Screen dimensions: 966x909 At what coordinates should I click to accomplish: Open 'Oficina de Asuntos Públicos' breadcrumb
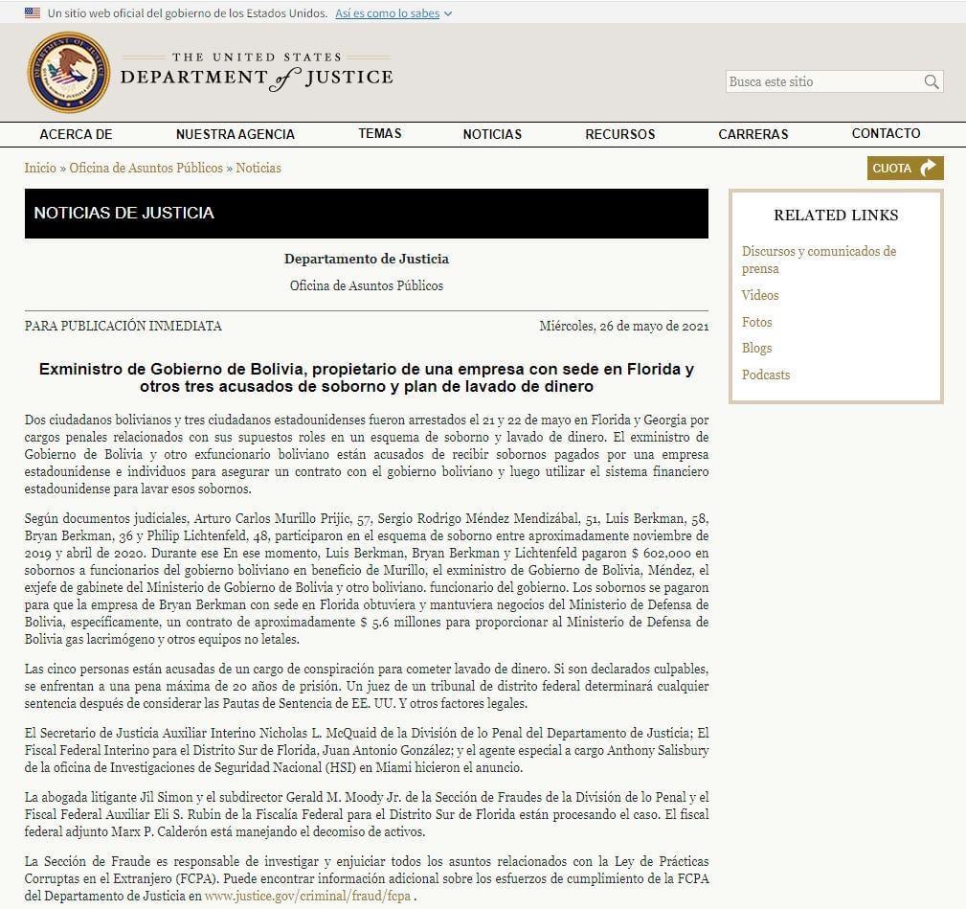(x=146, y=168)
